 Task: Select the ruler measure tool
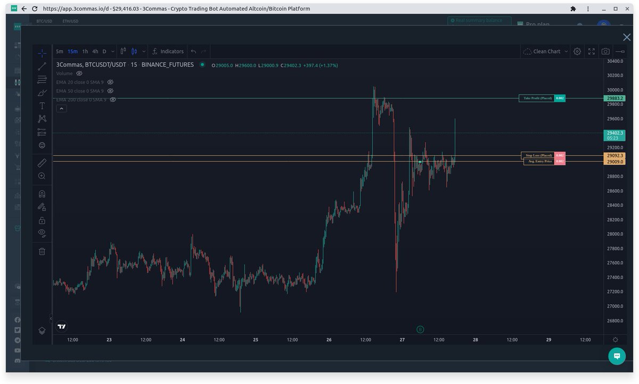pyautogui.click(x=42, y=163)
